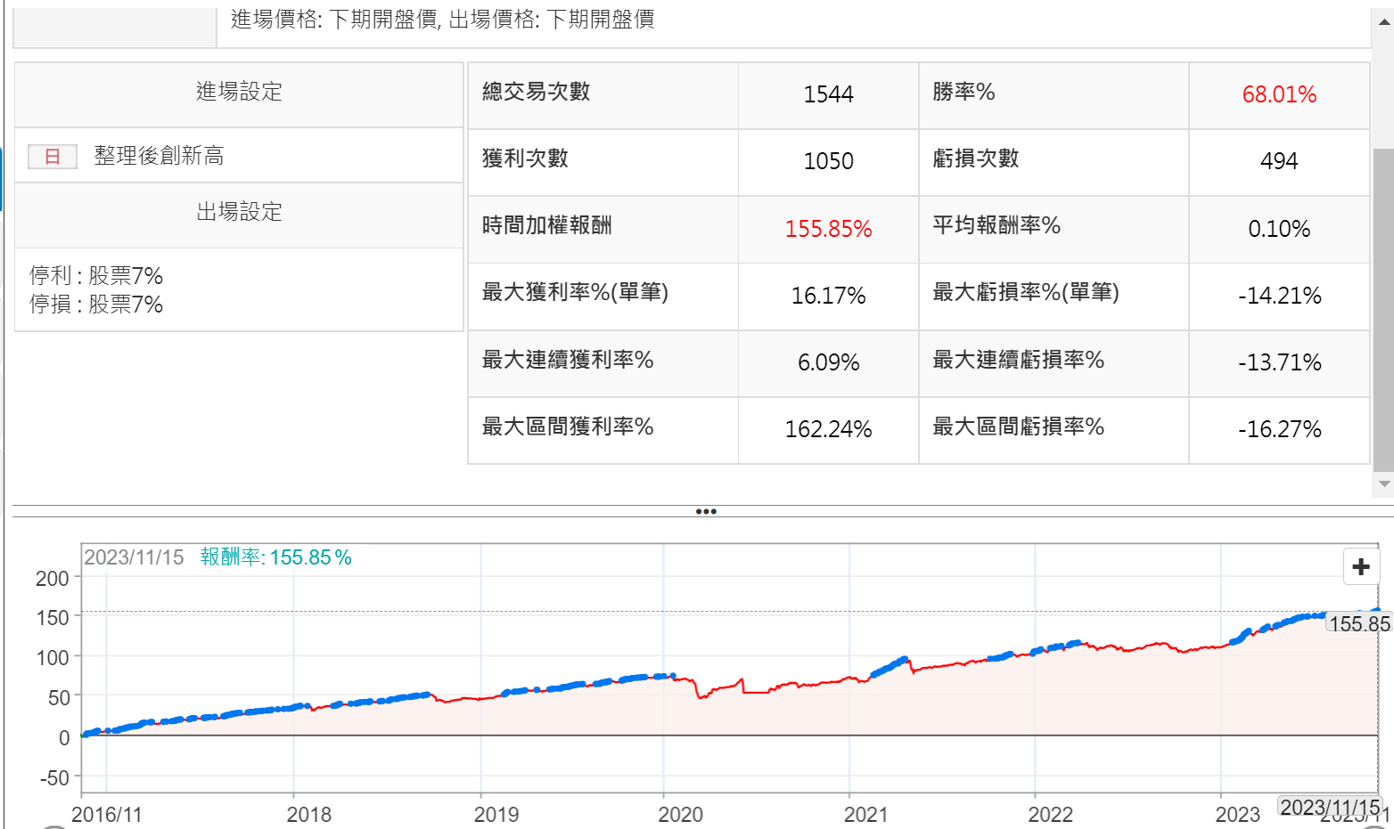The width and height of the screenshot is (1394, 829).
Task: Click the 停損 股票7% exit setting
Action: (96, 305)
